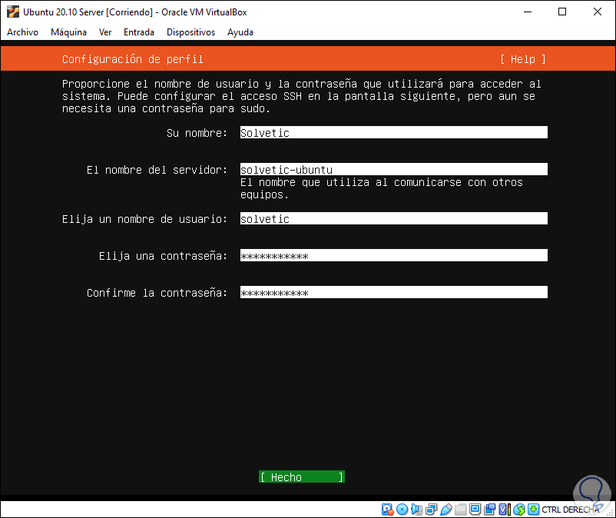Screen dimensions: 616x518
Task: Click the shared folders status icon
Action: tap(460, 510)
